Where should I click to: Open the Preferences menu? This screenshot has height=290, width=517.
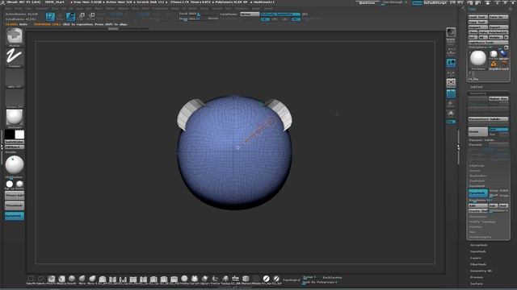160,9
